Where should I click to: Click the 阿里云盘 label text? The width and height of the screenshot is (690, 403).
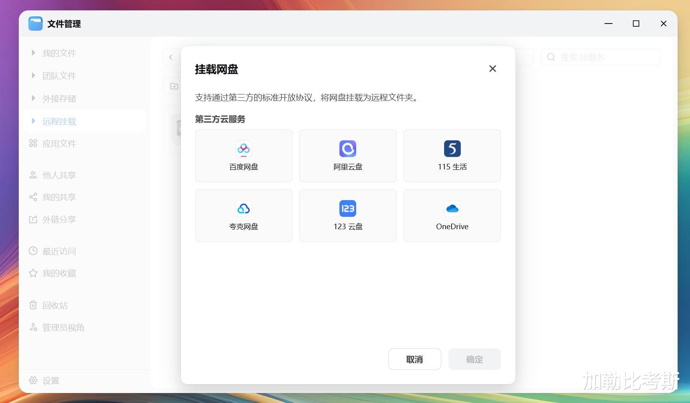click(348, 167)
